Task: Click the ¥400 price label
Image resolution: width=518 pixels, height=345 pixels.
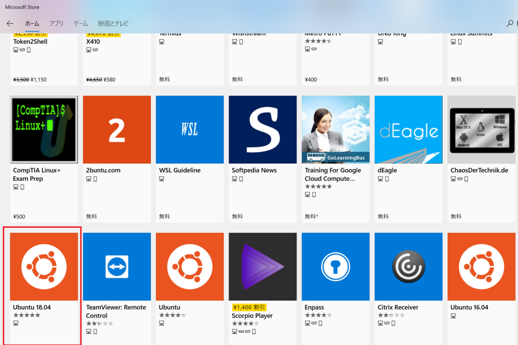Action: [311, 79]
